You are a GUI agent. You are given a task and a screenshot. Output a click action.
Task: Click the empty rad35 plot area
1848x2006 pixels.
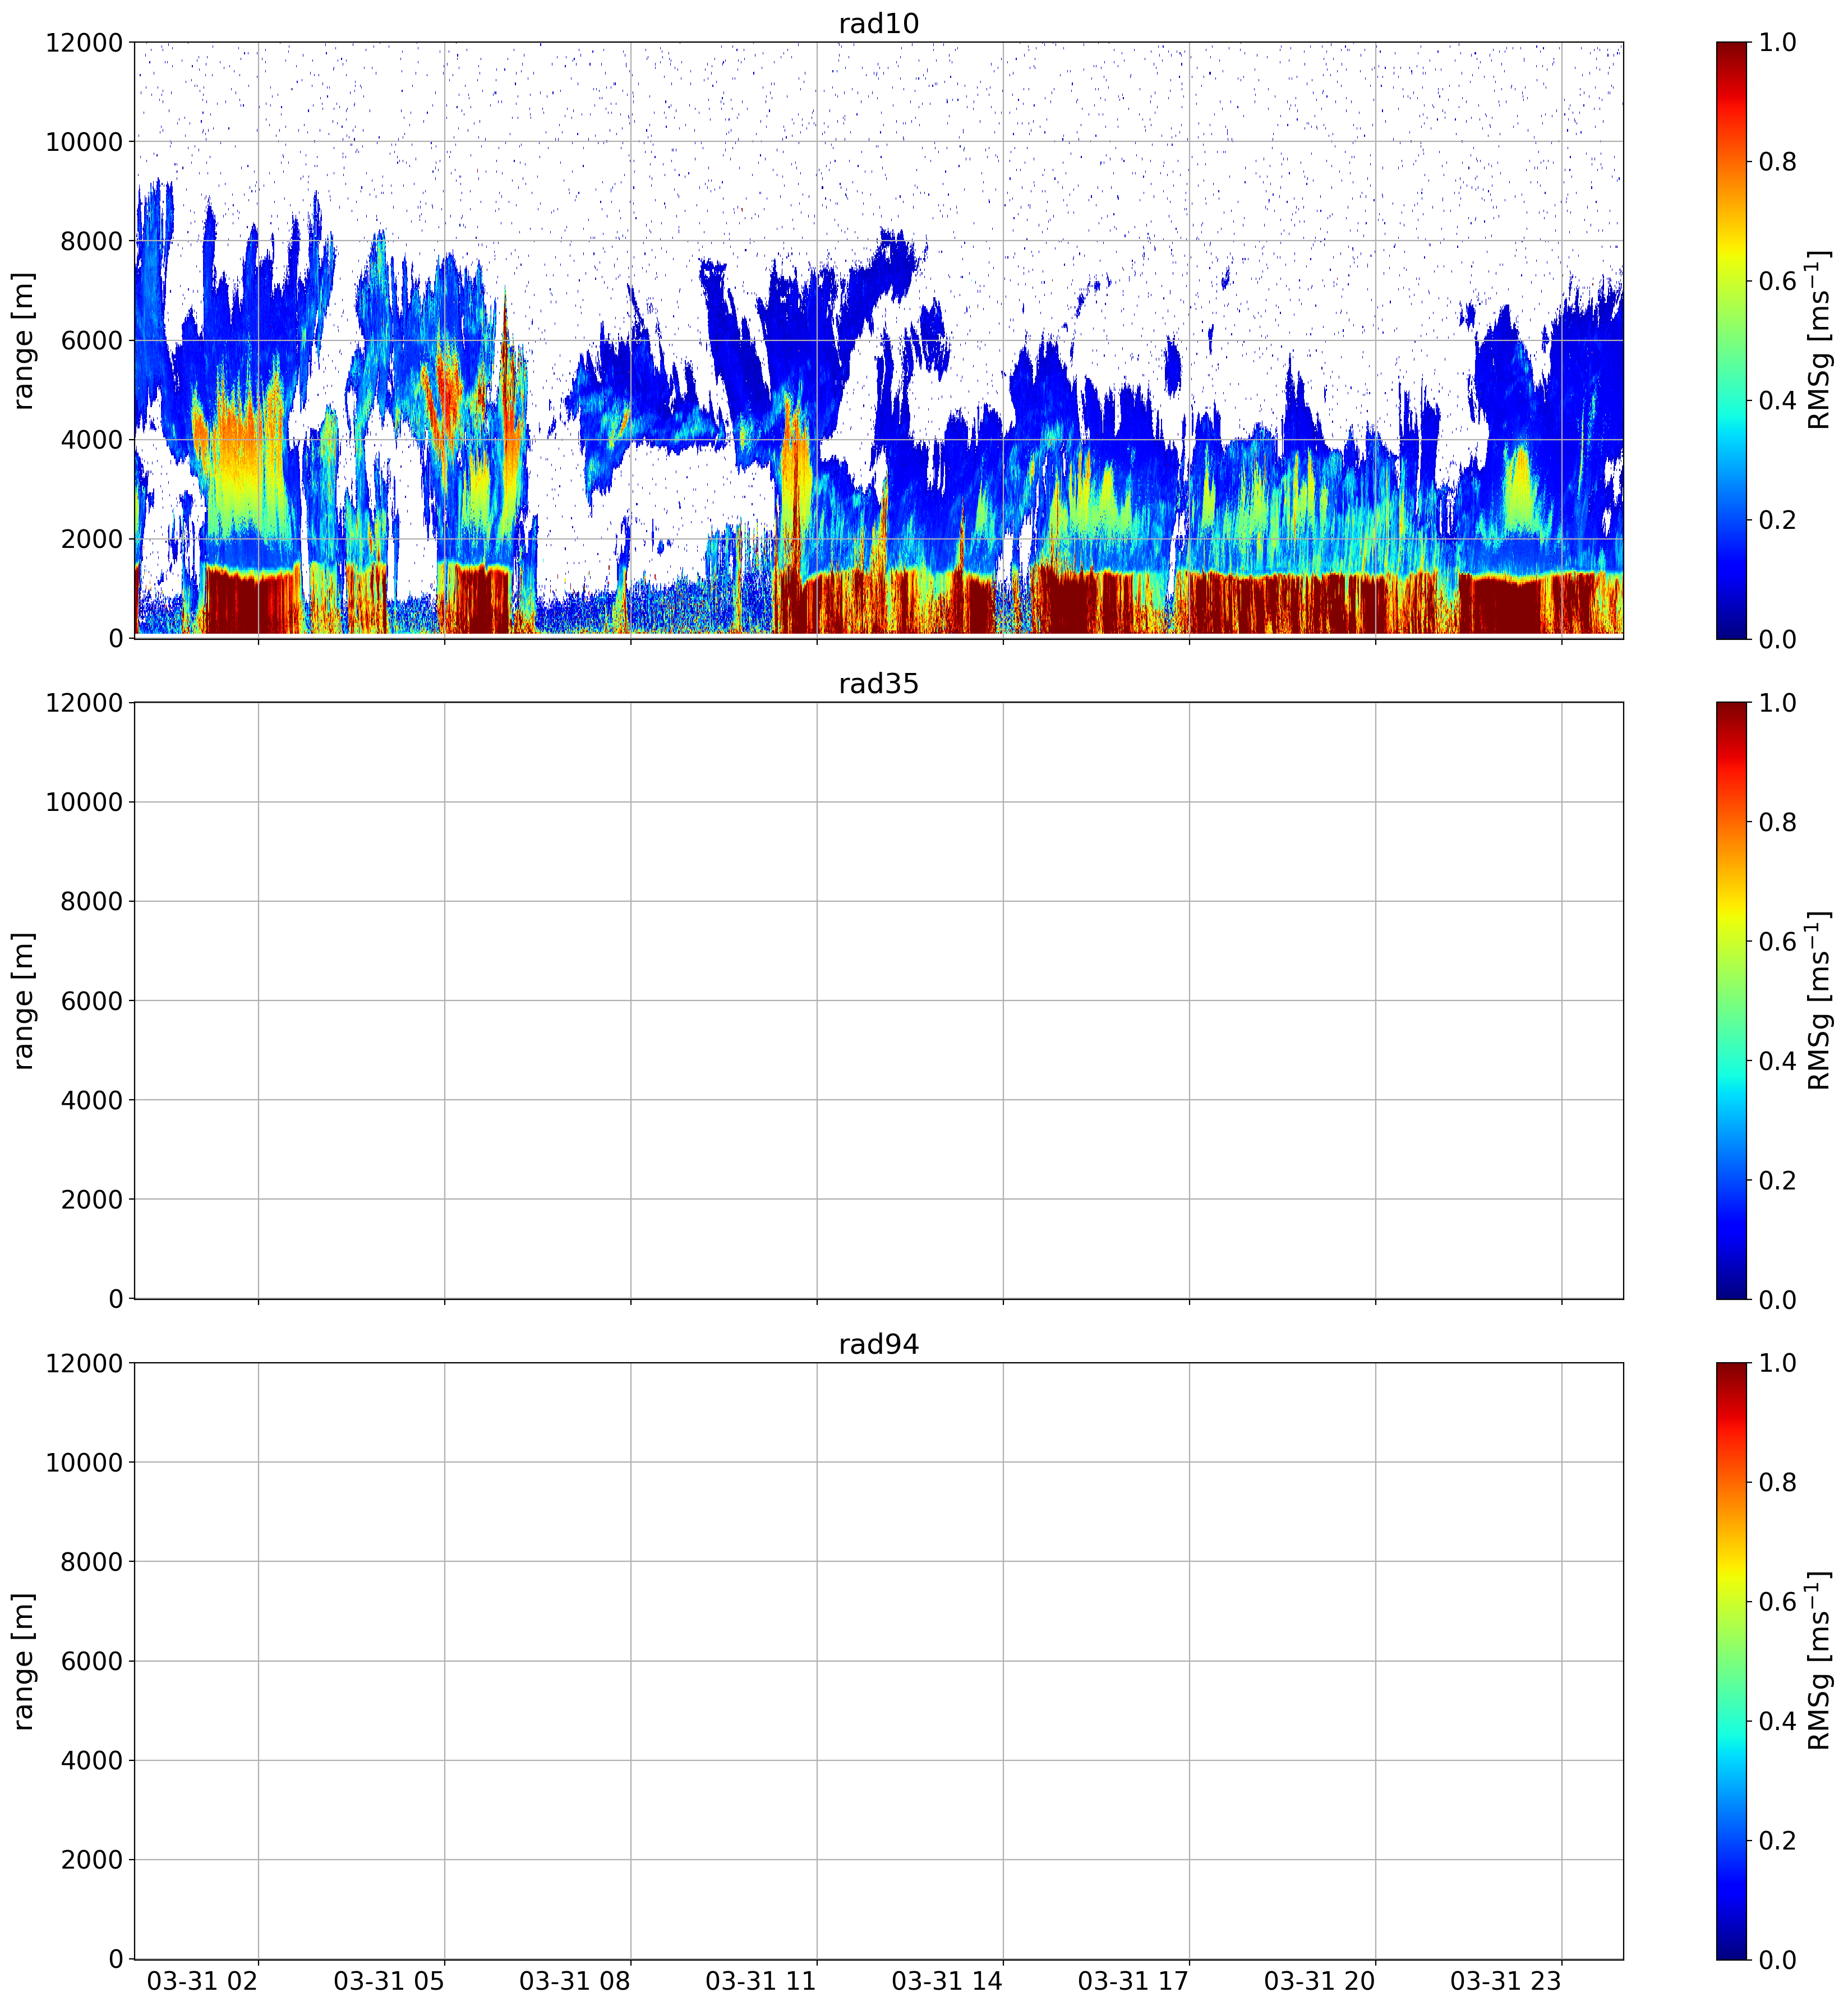[x=878, y=1000]
